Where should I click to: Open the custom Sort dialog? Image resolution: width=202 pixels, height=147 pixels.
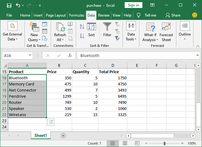[91, 30]
